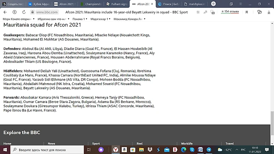Switch to the Championship tab
This screenshot has height=154, width=274.
click(91, 4)
